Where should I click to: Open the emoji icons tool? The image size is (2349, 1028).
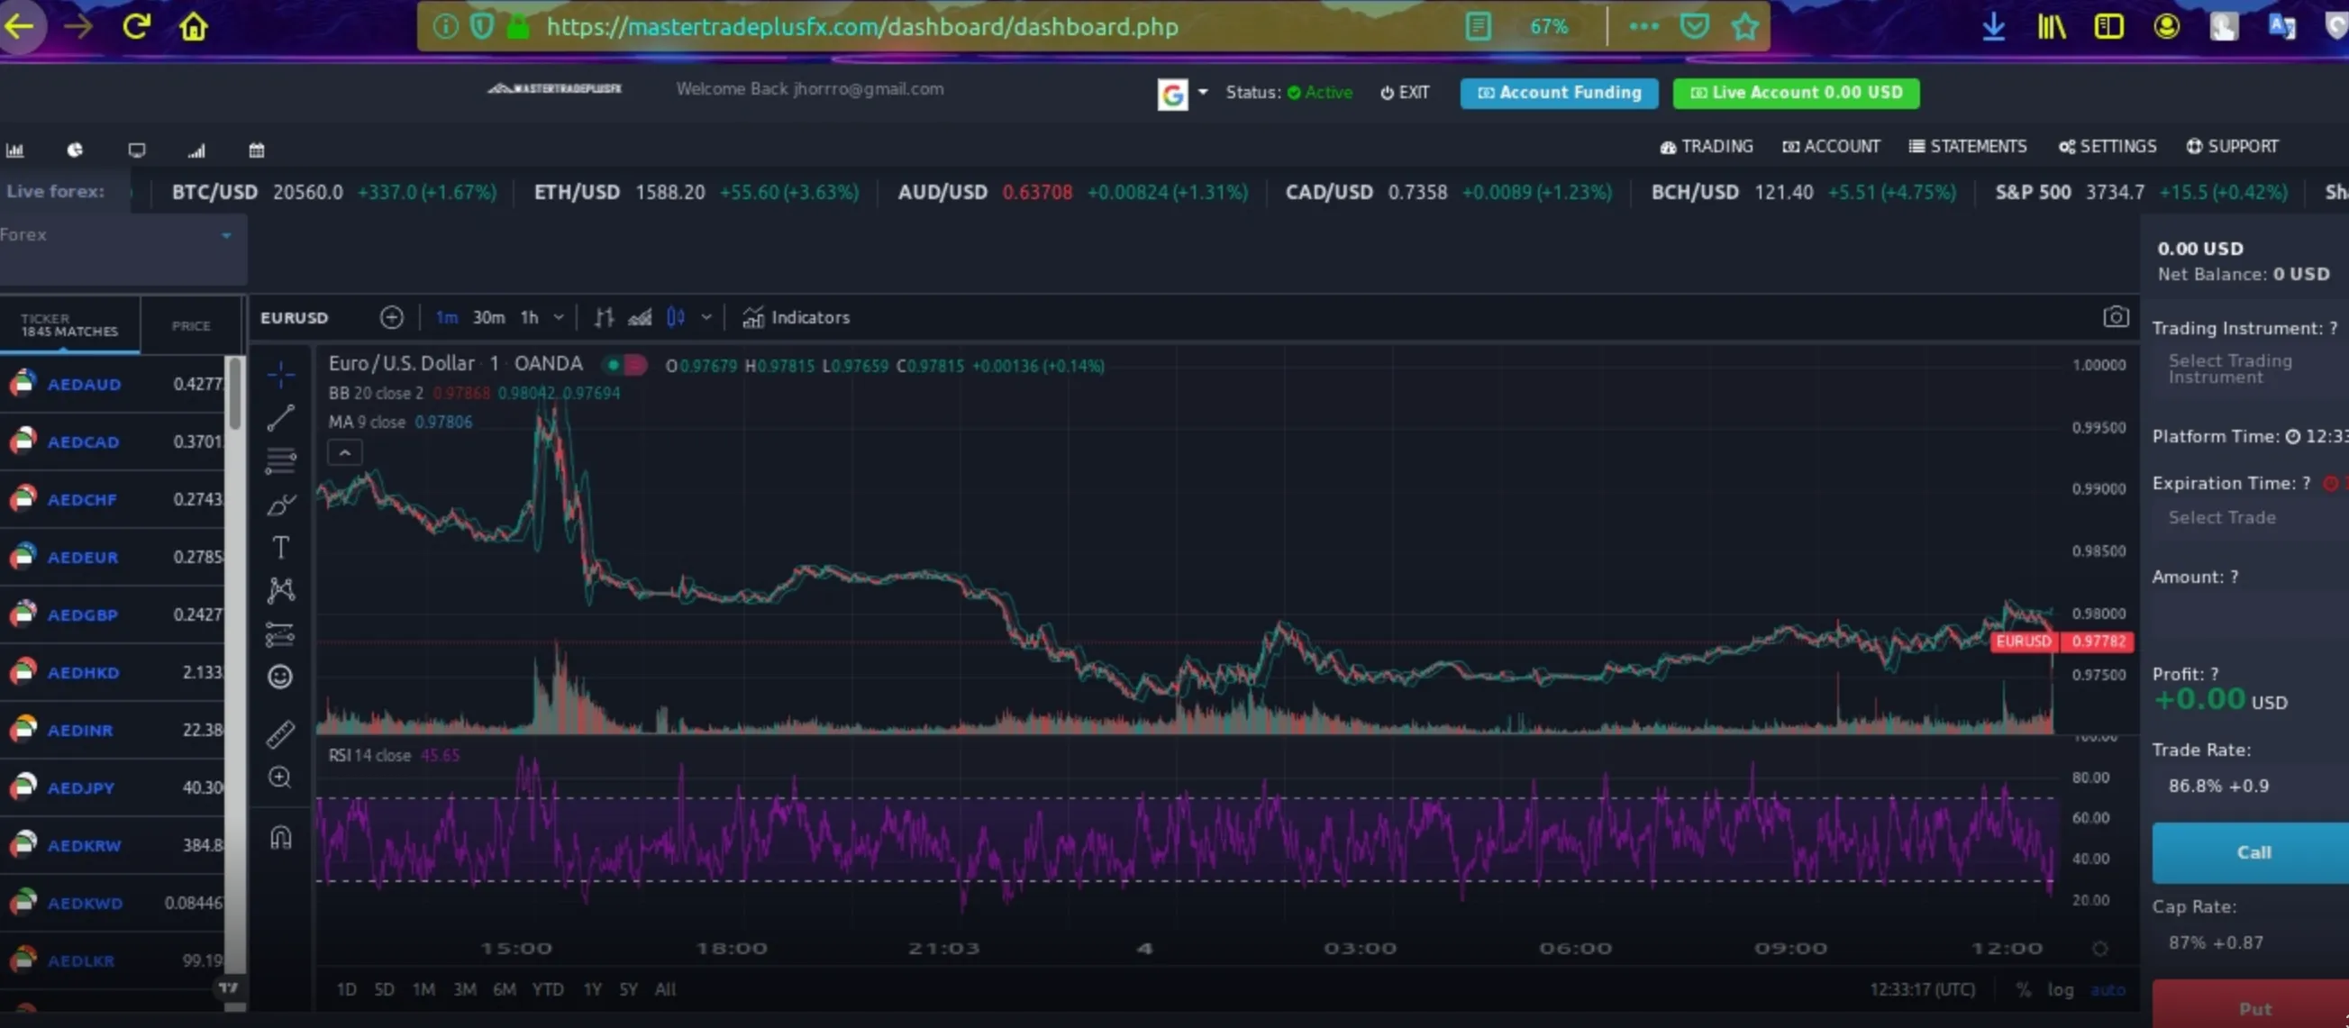281,677
